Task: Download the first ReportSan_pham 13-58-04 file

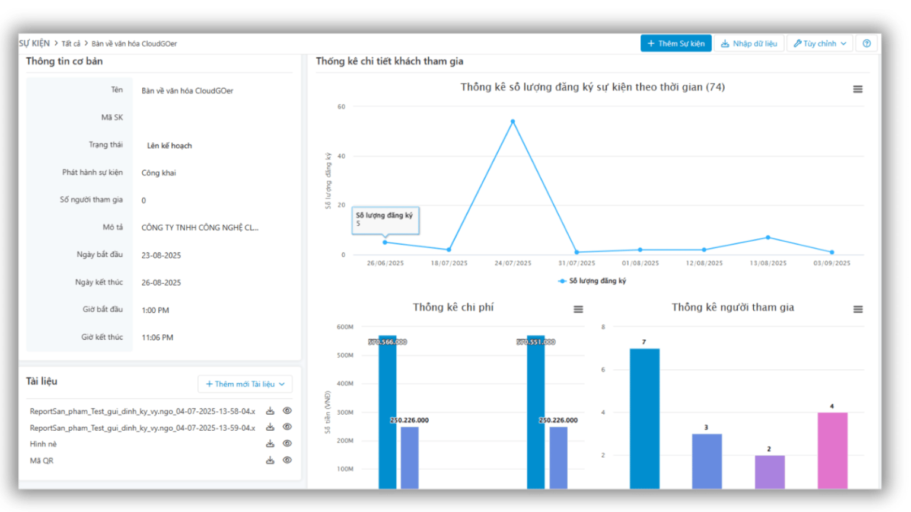Action: click(270, 411)
